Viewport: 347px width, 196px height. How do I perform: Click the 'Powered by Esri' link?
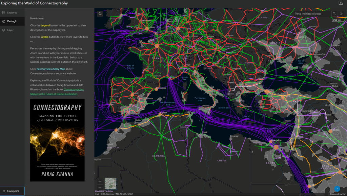point(338,194)
